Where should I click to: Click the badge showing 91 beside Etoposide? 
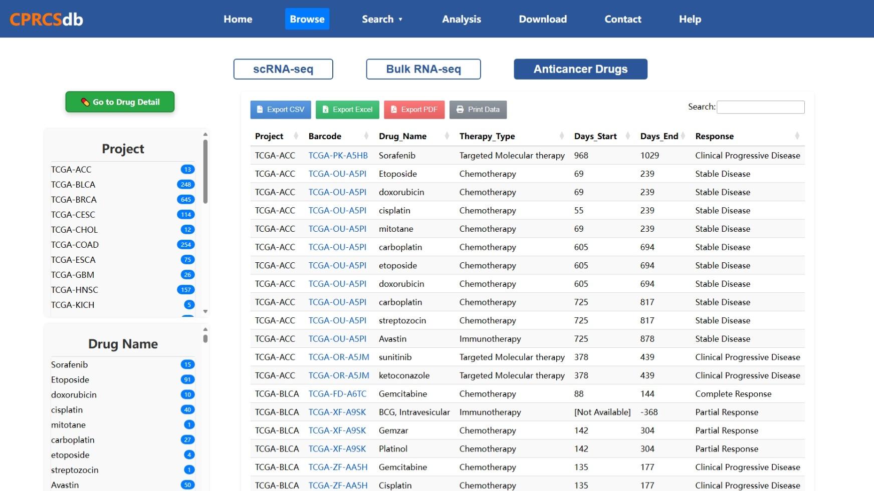(187, 379)
